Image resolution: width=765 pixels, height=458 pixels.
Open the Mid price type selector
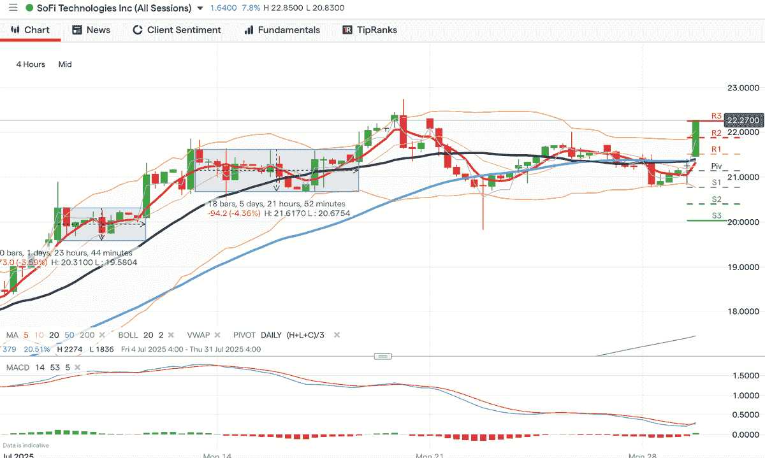click(65, 64)
